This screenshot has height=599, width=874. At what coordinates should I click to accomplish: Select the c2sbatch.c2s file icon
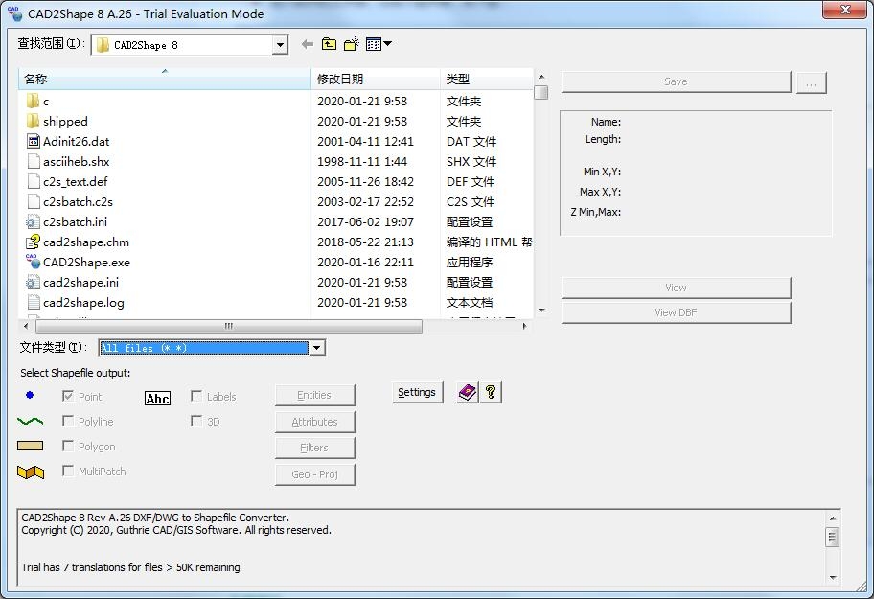coord(34,201)
